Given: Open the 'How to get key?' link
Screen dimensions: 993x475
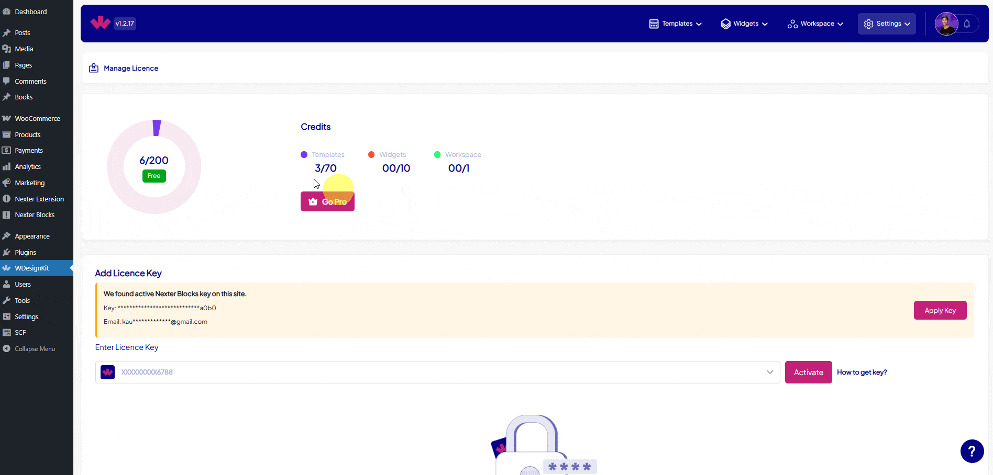Looking at the screenshot, I should click(x=862, y=372).
